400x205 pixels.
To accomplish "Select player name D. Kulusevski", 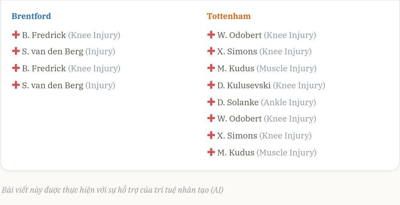I will pos(244,85).
